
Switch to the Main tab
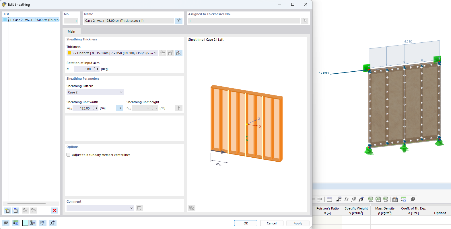click(71, 32)
